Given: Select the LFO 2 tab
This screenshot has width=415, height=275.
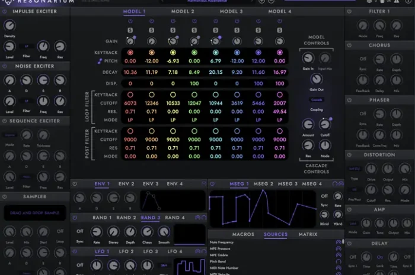Looking at the screenshot, I should (x=126, y=251).
